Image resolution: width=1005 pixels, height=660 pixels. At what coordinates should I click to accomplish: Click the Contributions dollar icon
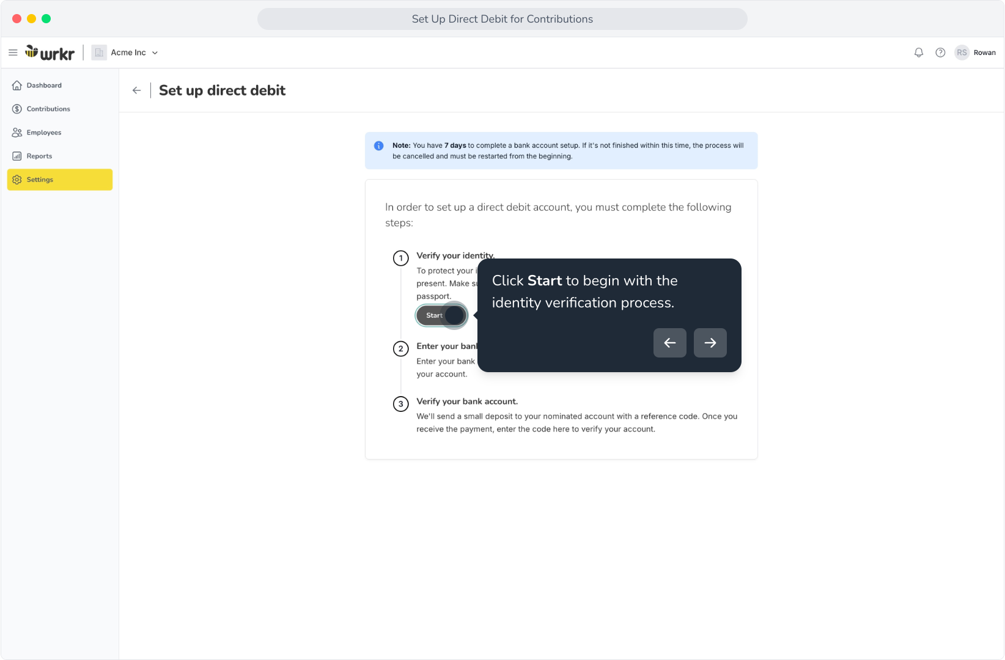(17, 109)
